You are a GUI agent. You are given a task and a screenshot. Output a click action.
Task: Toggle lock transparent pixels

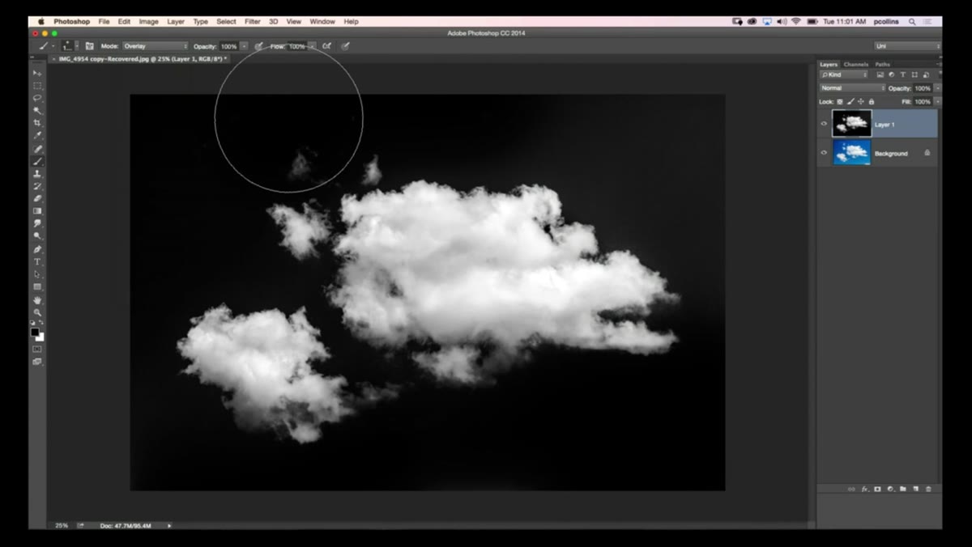(839, 102)
